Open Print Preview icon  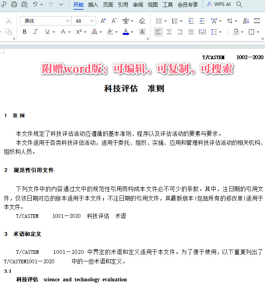coord(24,4)
